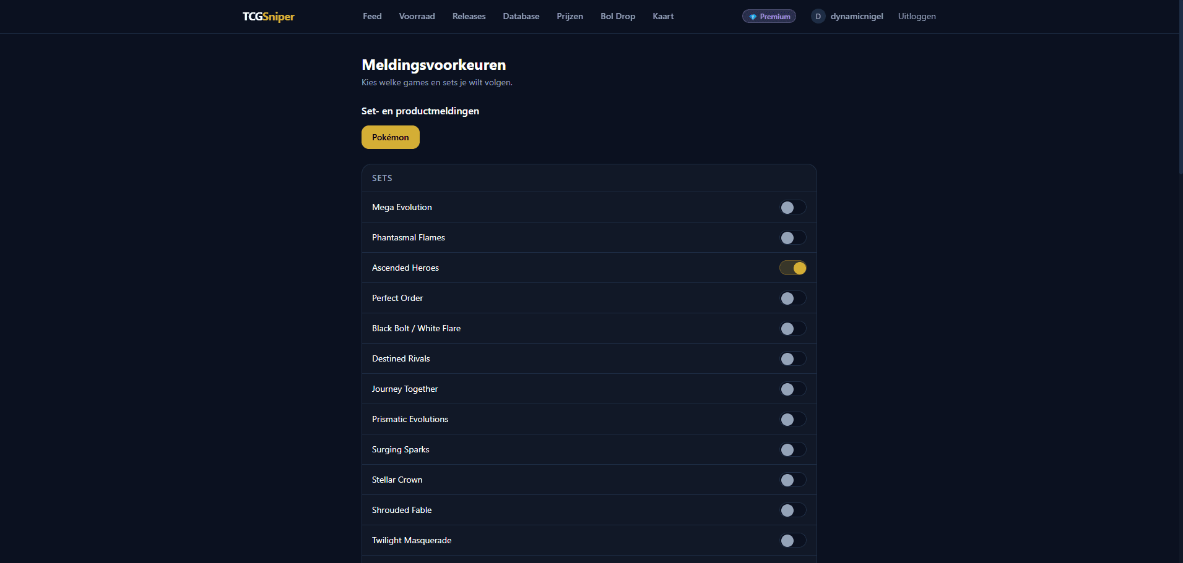Image resolution: width=1183 pixels, height=563 pixels.
Task: Go to the Voorraad page
Action: 417,17
